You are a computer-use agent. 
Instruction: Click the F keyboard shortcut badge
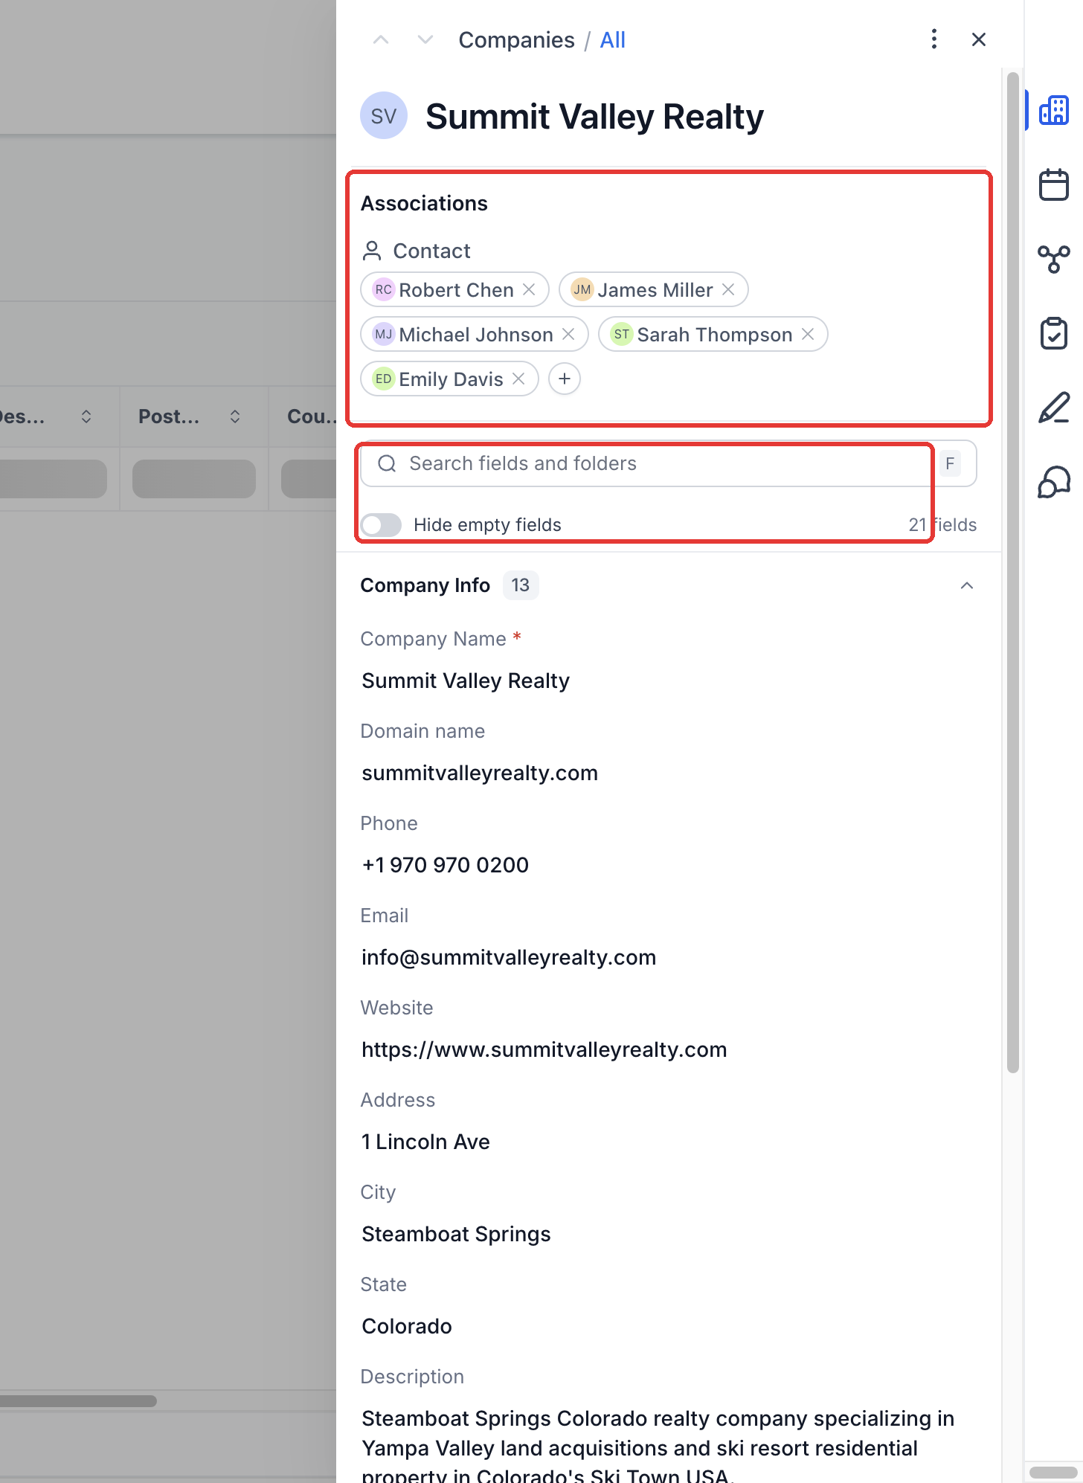click(x=950, y=463)
